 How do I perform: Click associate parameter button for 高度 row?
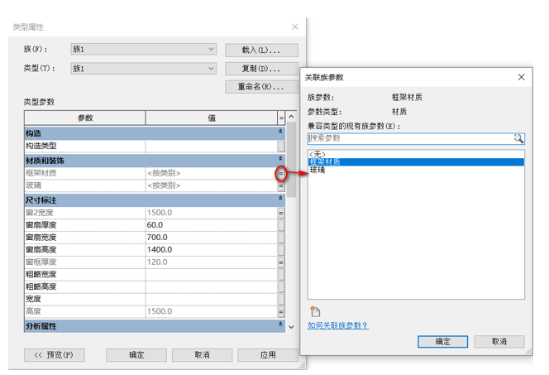coord(281,311)
